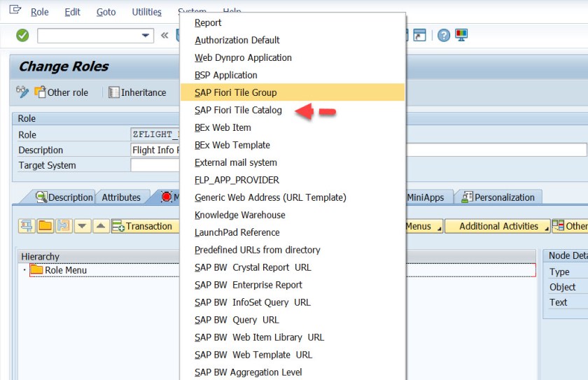This screenshot has width=588, height=380.
Task: Click the double-chevron collapse command field icon
Action: tap(164, 36)
